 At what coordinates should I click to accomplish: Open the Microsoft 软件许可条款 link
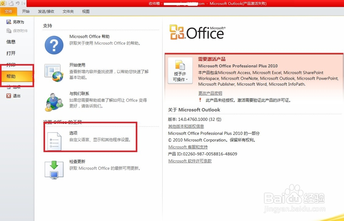click(x=190, y=161)
